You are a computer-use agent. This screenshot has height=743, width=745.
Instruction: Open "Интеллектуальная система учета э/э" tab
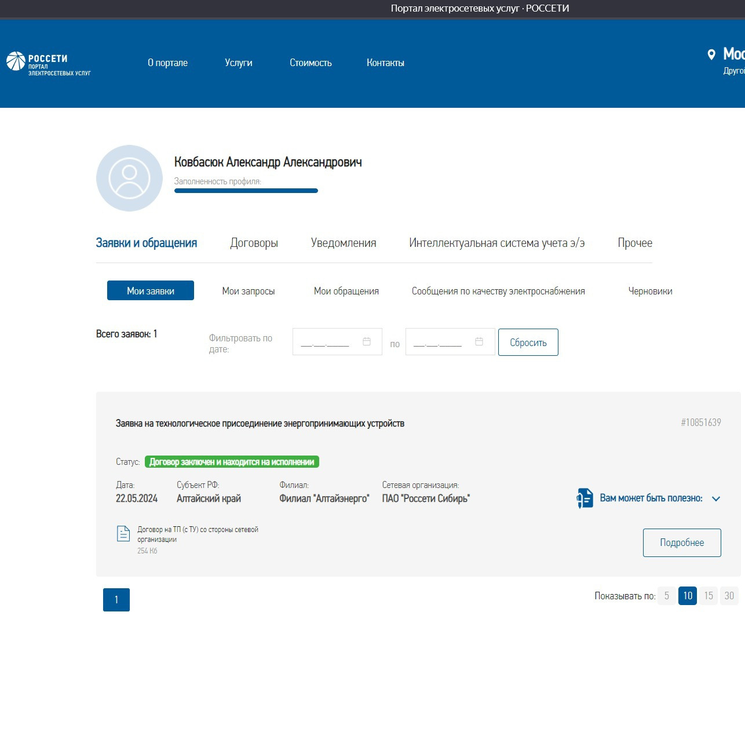(497, 243)
